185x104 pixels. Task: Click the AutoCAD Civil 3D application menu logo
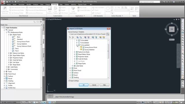point(3,3)
